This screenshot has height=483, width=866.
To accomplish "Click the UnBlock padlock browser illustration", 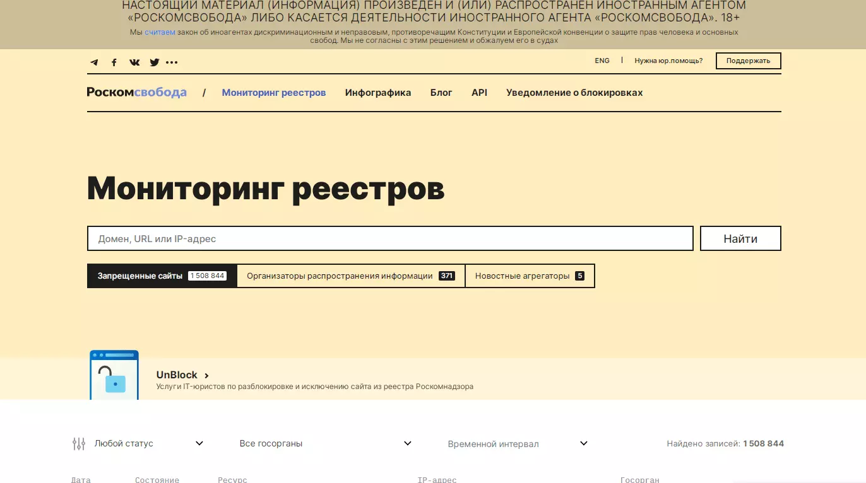I will tap(114, 375).
